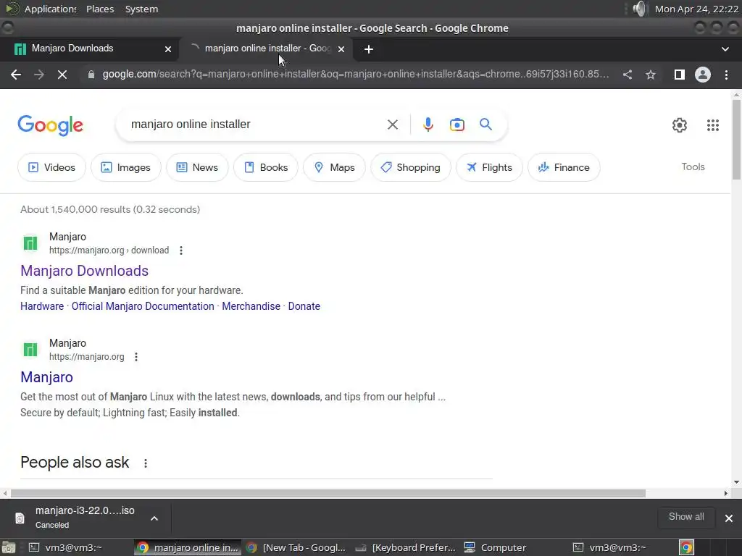Viewport: 742px width, 556px height.
Task: Filter results by Finance
Action: click(x=564, y=167)
